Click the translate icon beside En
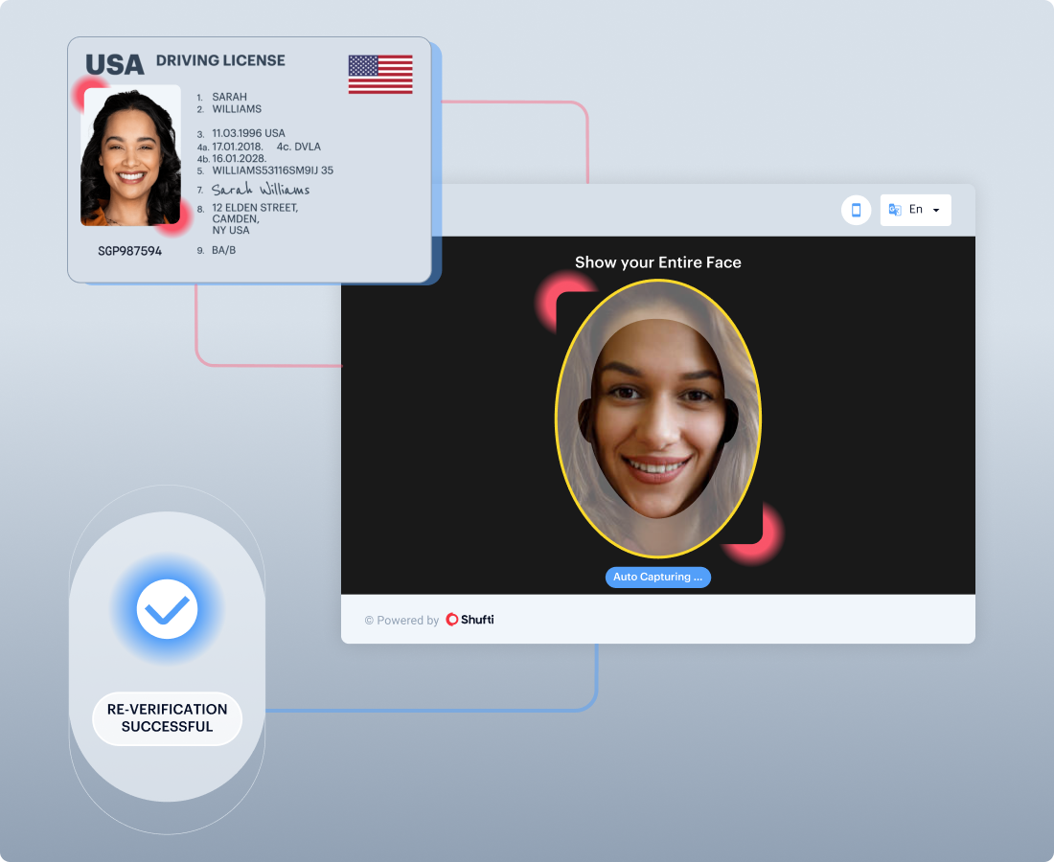The image size is (1054, 862). pyautogui.click(x=895, y=210)
